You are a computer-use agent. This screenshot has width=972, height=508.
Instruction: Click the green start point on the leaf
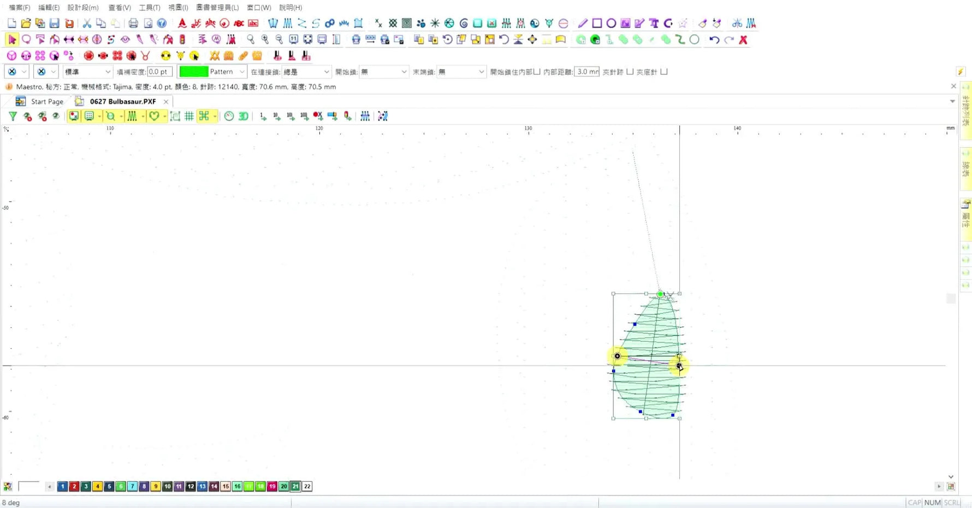[x=660, y=294]
